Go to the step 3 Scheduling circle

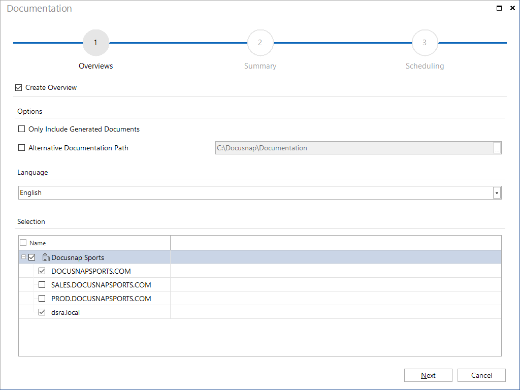pos(425,43)
